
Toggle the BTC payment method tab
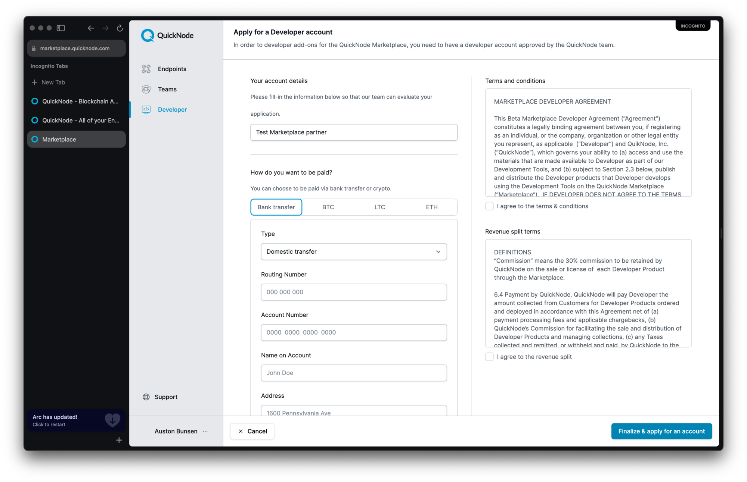tap(328, 207)
